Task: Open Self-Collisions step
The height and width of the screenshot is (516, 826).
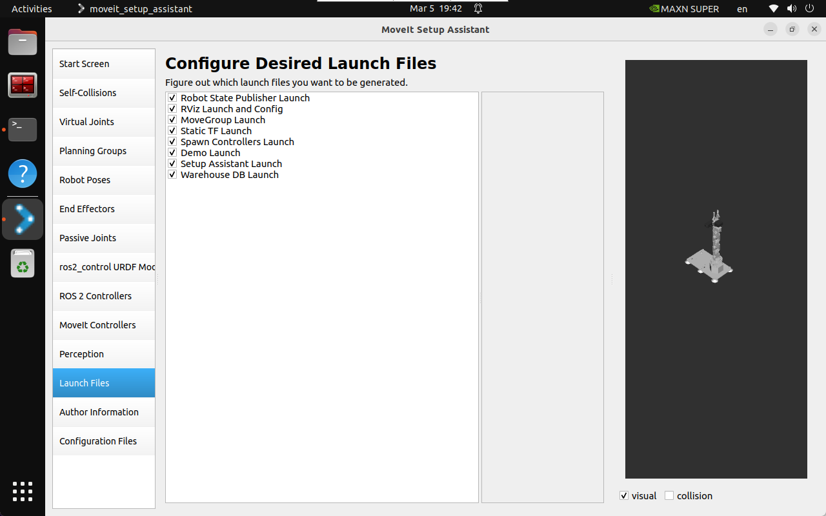Action: [x=104, y=93]
